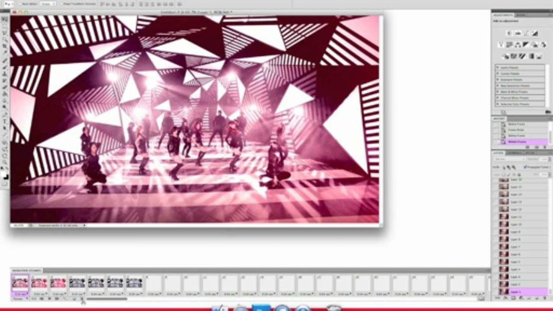This screenshot has width=553, height=311.
Task: Toggle visibility of Layer 16
Action: point(495,180)
